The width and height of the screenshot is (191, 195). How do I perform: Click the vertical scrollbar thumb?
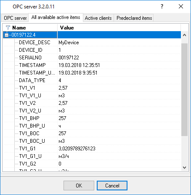[x=184, y=90]
